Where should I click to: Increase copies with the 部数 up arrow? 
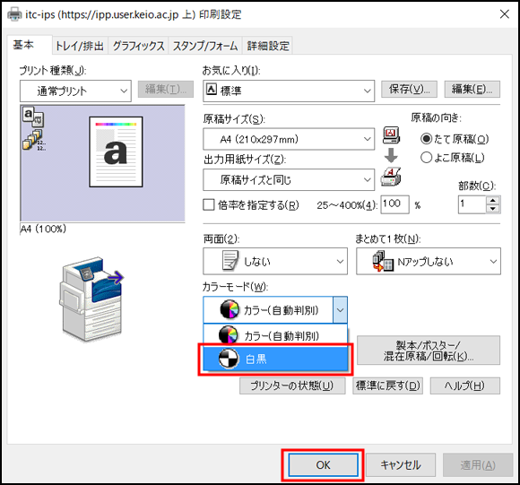pos(493,201)
